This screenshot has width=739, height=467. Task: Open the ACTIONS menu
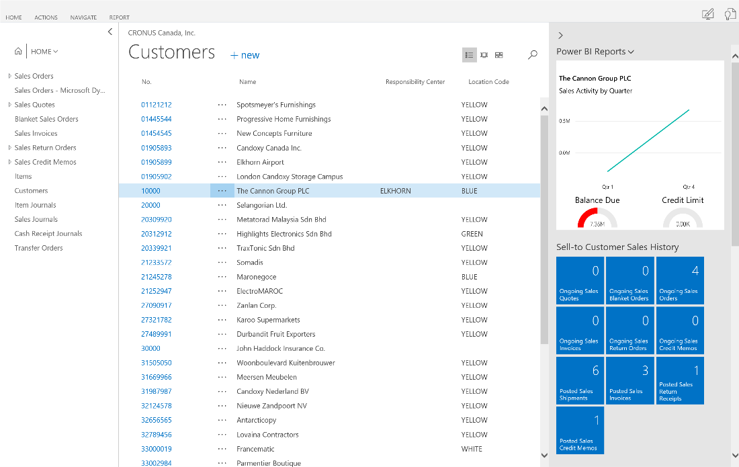[x=46, y=17]
